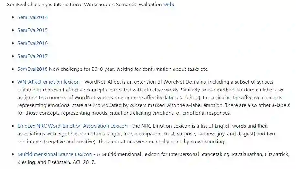Visit the SemEval2017 link
This screenshot has height=169, width=296.
(x=32, y=56)
